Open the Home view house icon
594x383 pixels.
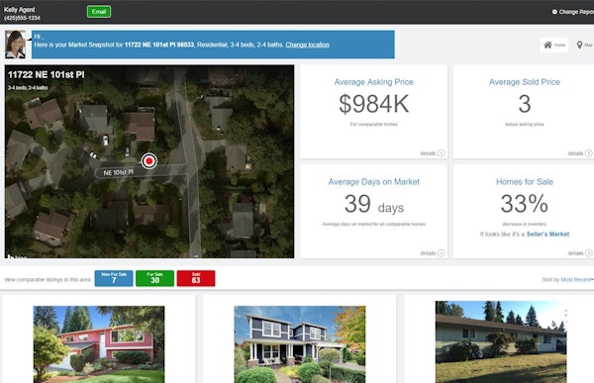click(547, 46)
